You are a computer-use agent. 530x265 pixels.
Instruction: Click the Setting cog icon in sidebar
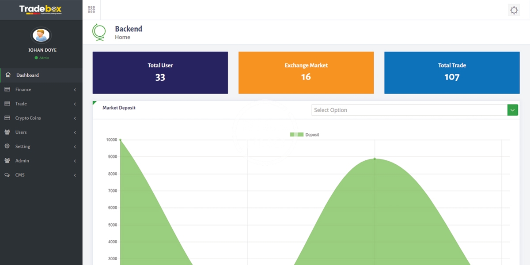[x=7, y=146]
